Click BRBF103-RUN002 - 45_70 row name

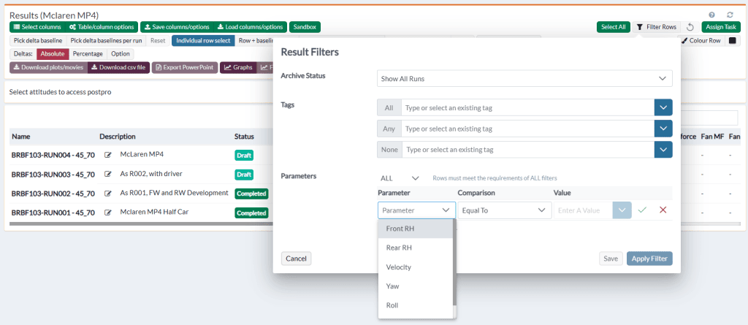53,194
